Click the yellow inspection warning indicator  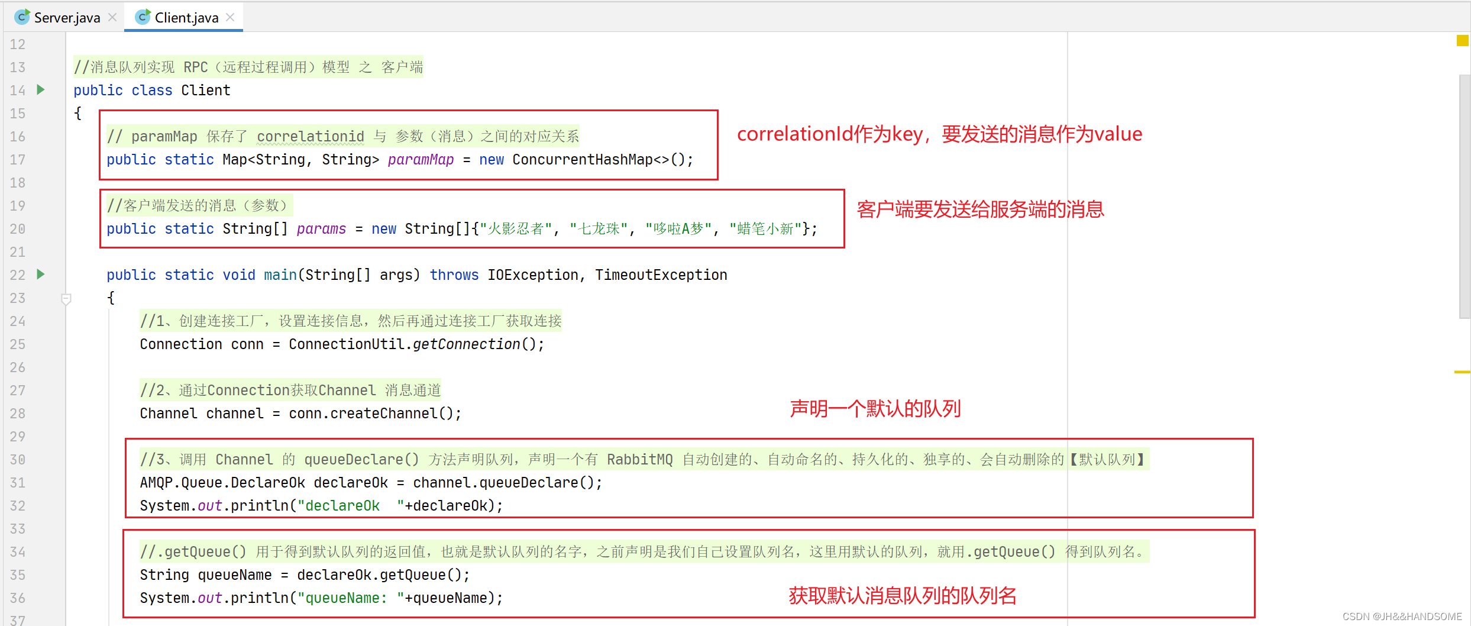click(x=1462, y=41)
